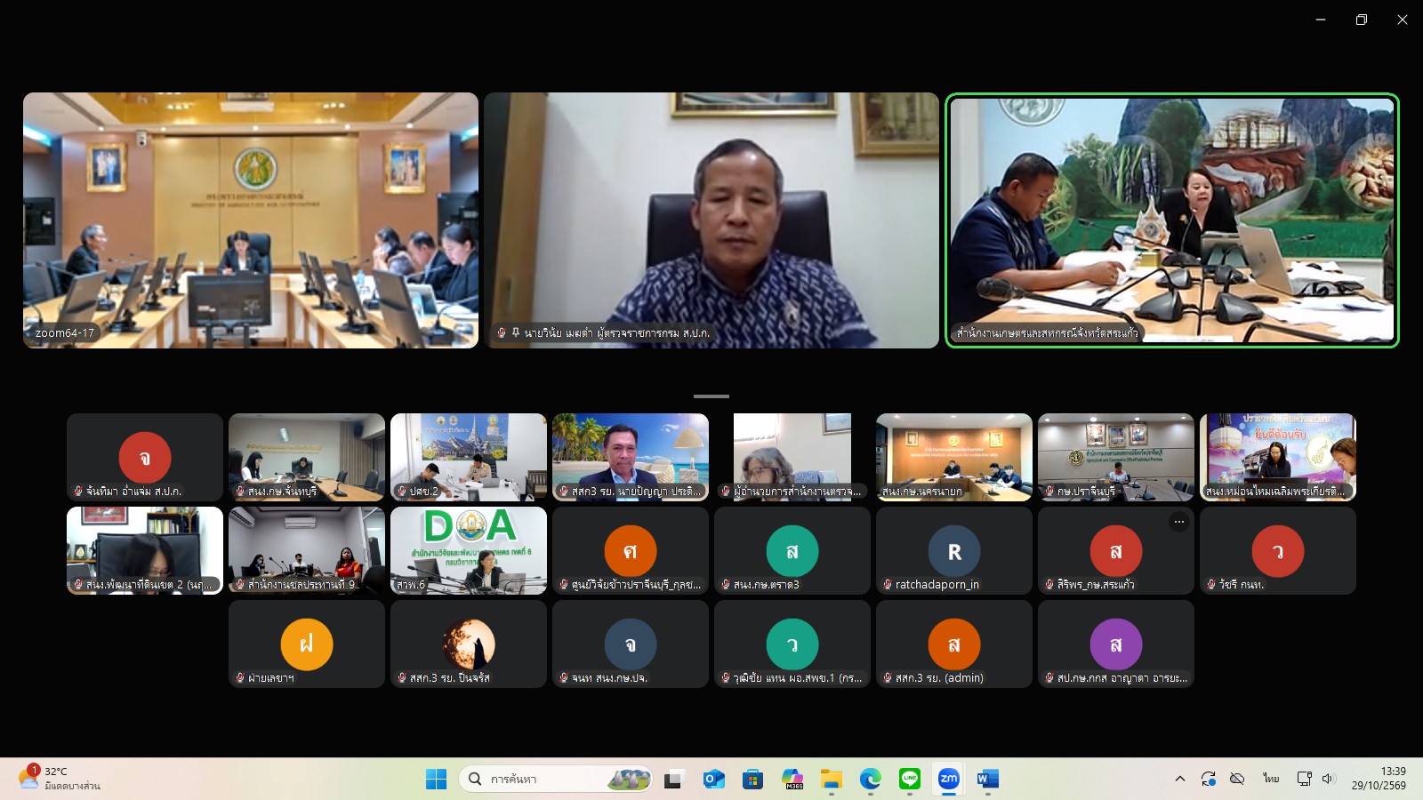The width and height of the screenshot is (1423, 800).
Task: Click the pin icon beside นายวินัย เมฆดำ
Action: pyautogui.click(x=515, y=332)
